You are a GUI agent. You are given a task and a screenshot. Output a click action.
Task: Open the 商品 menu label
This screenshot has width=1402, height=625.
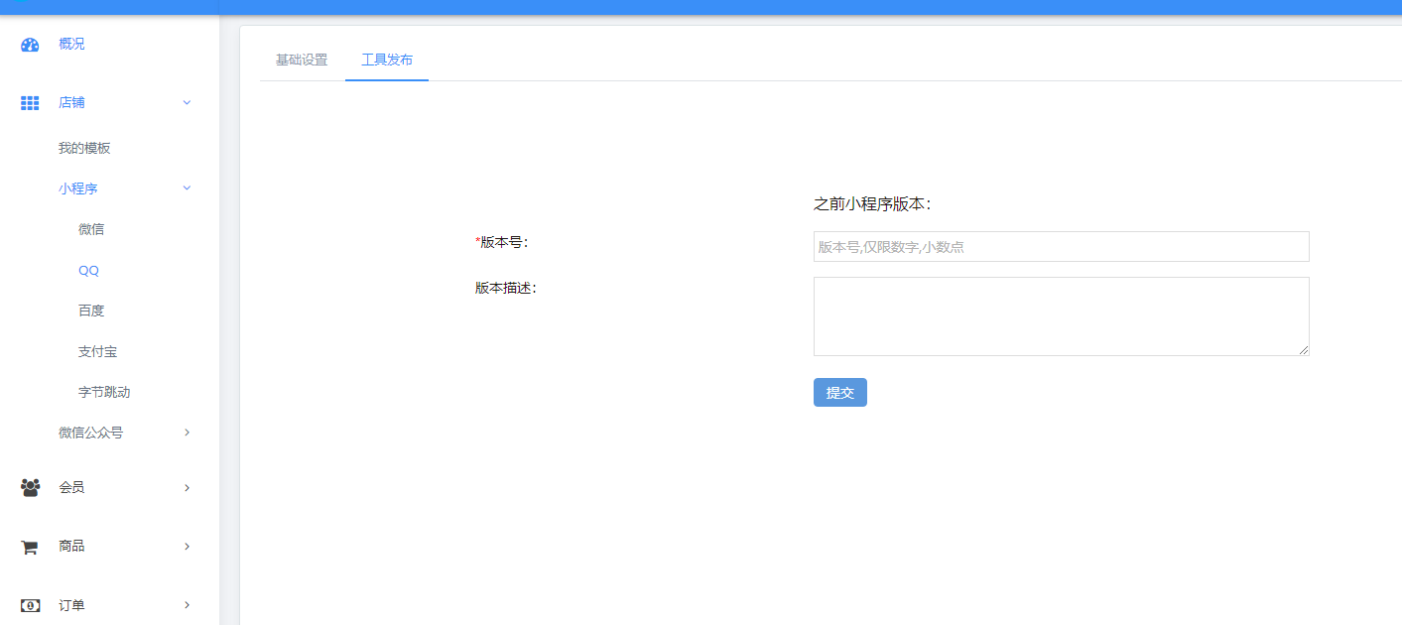pos(71,547)
